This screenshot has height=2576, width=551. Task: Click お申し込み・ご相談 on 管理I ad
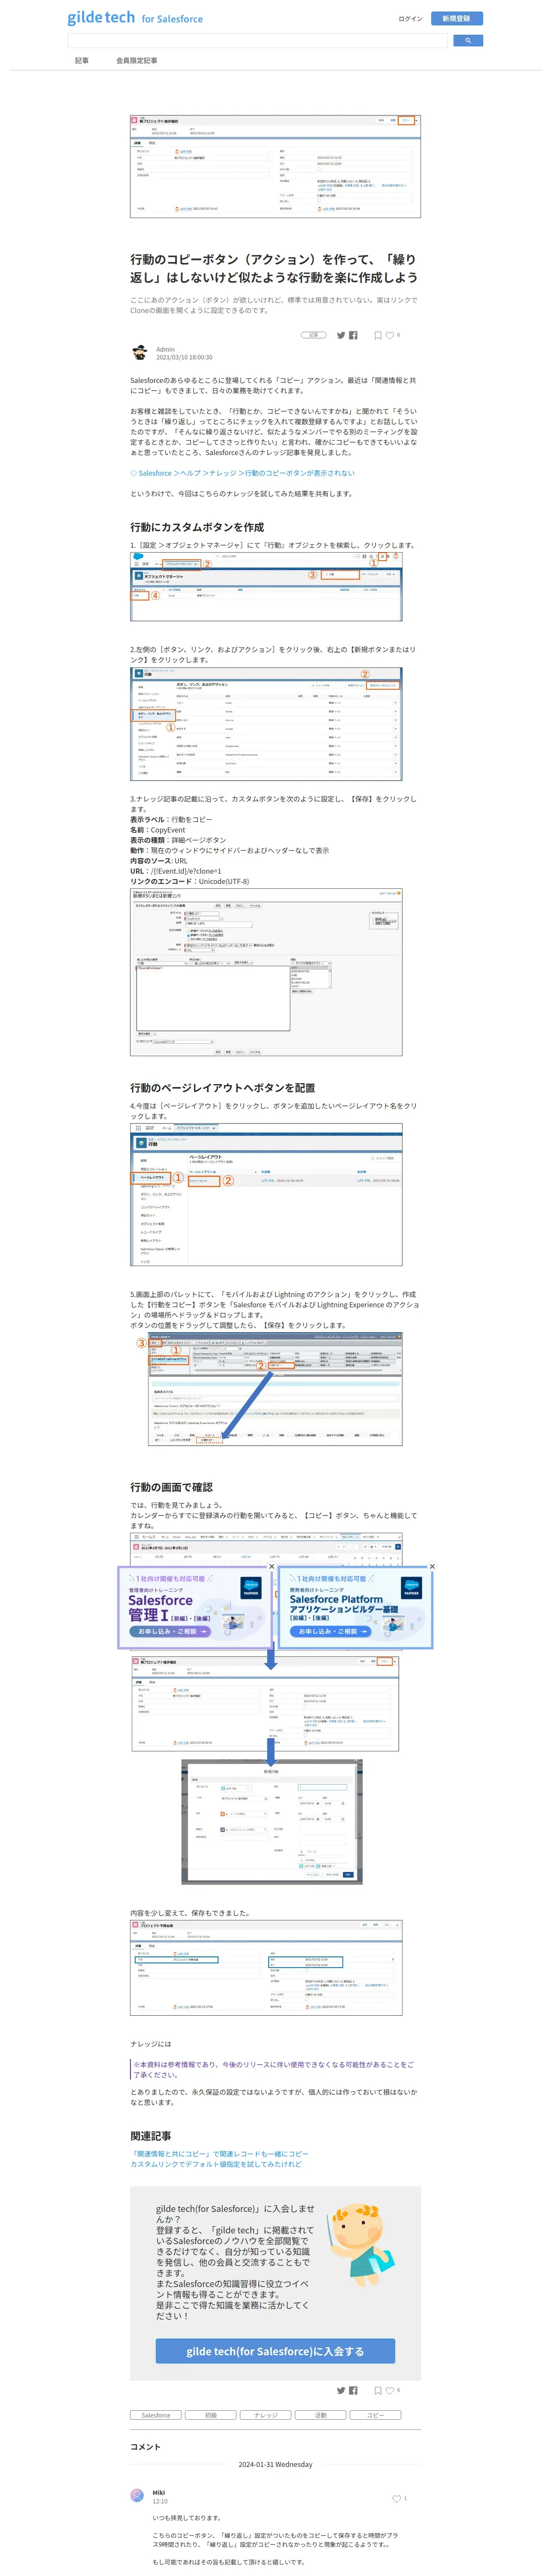point(169,1631)
